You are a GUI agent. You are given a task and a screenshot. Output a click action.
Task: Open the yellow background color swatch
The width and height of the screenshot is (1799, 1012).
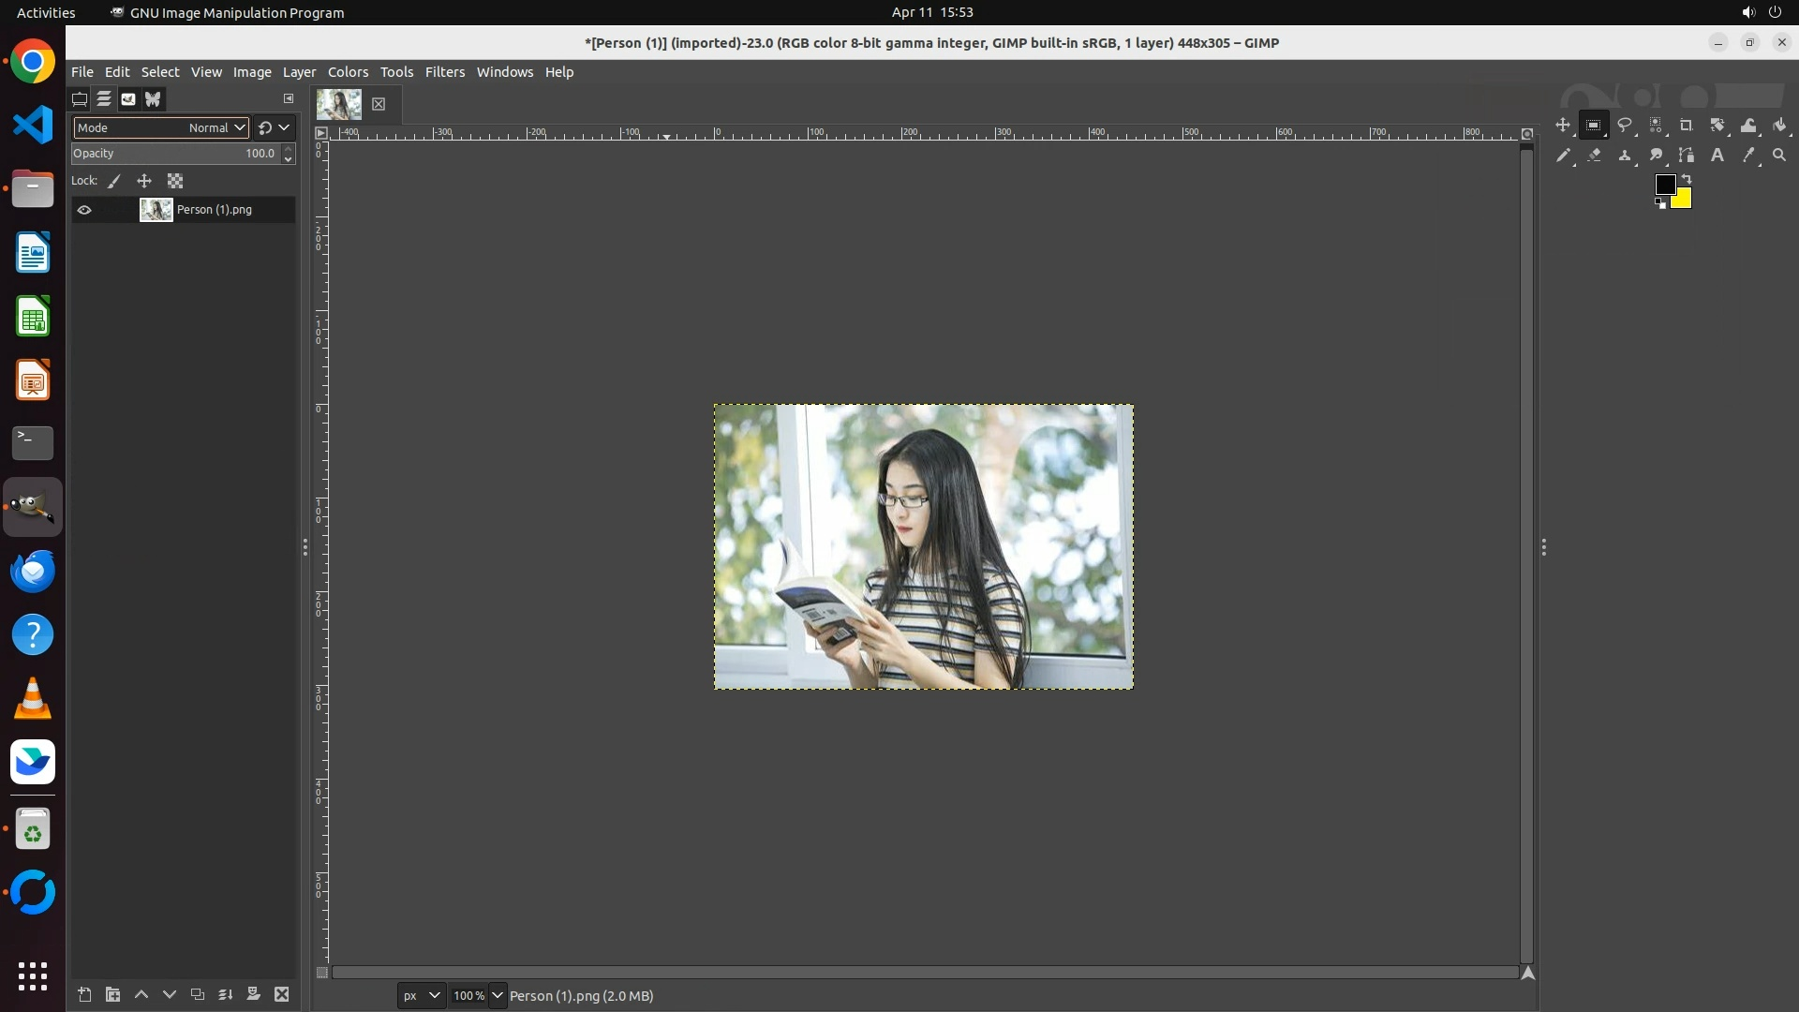click(x=1683, y=200)
